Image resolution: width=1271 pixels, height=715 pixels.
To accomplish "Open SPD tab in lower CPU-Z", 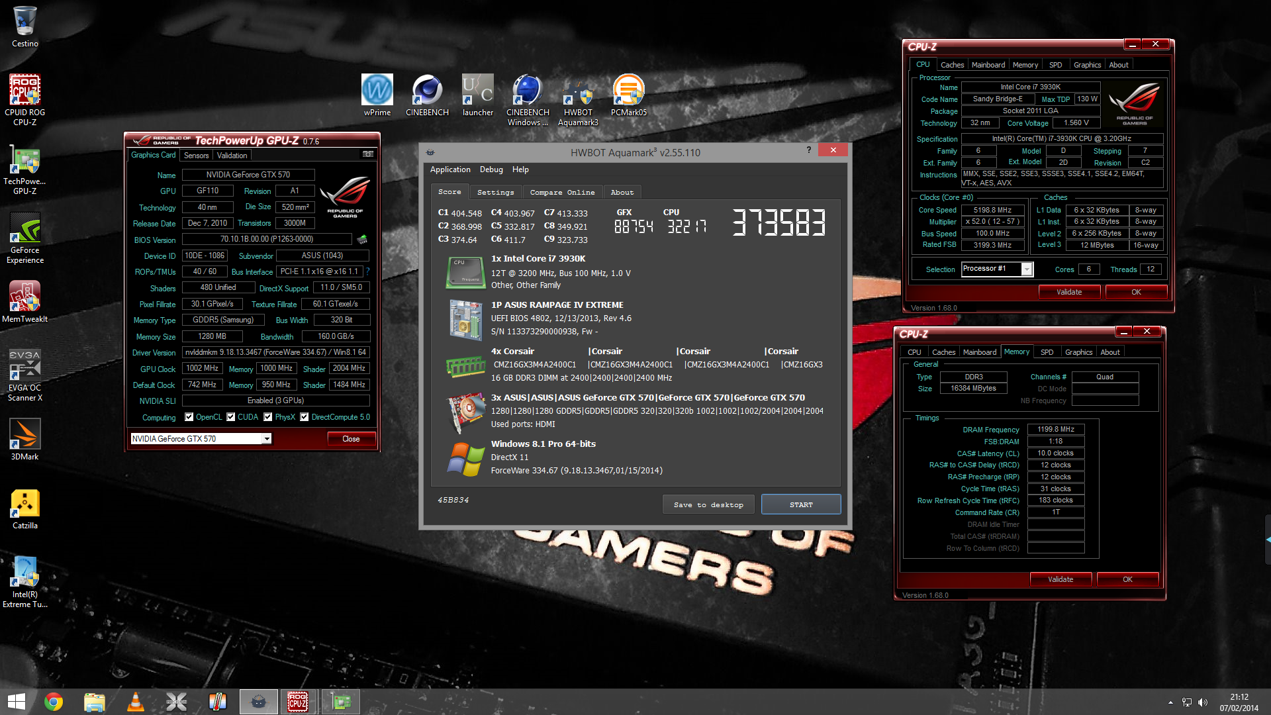I will (x=1047, y=352).
